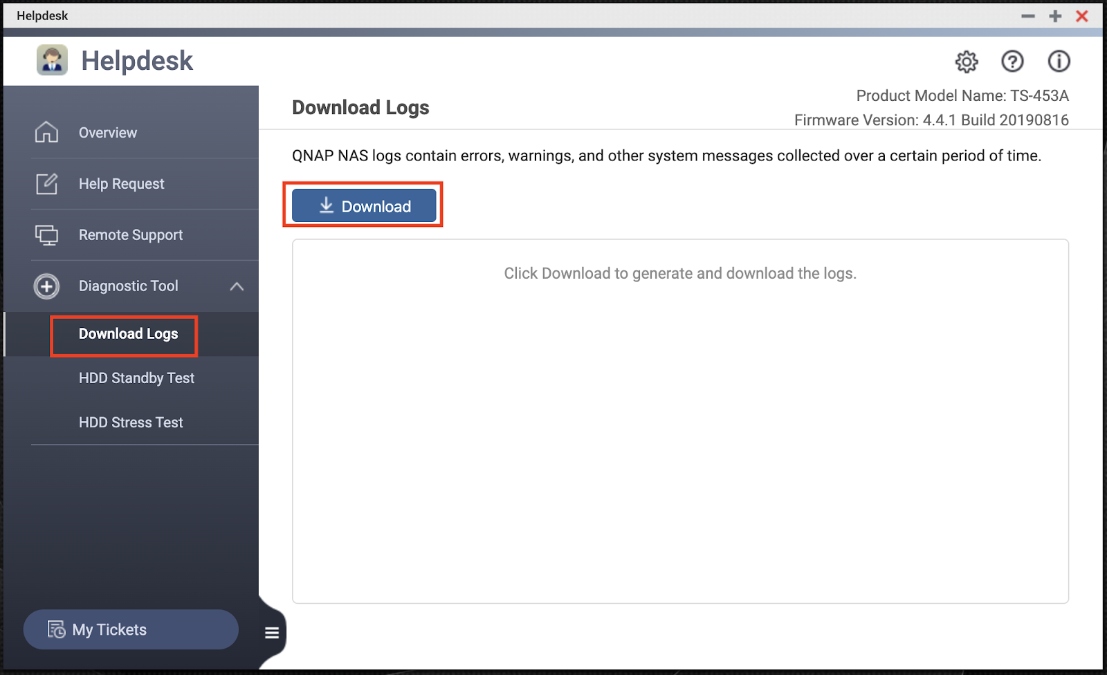Click the Help Request pencil icon
The height and width of the screenshot is (675, 1107).
tap(46, 184)
